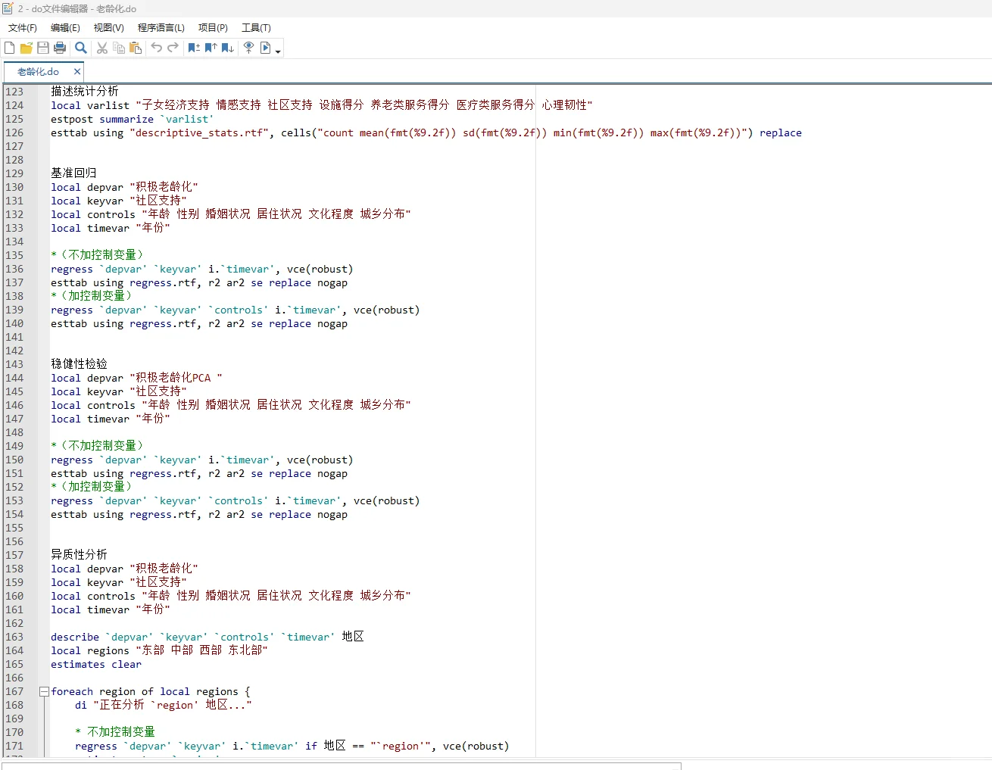The width and height of the screenshot is (992, 770).
Task: Execute the do-file
Action: (x=265, y=48)
